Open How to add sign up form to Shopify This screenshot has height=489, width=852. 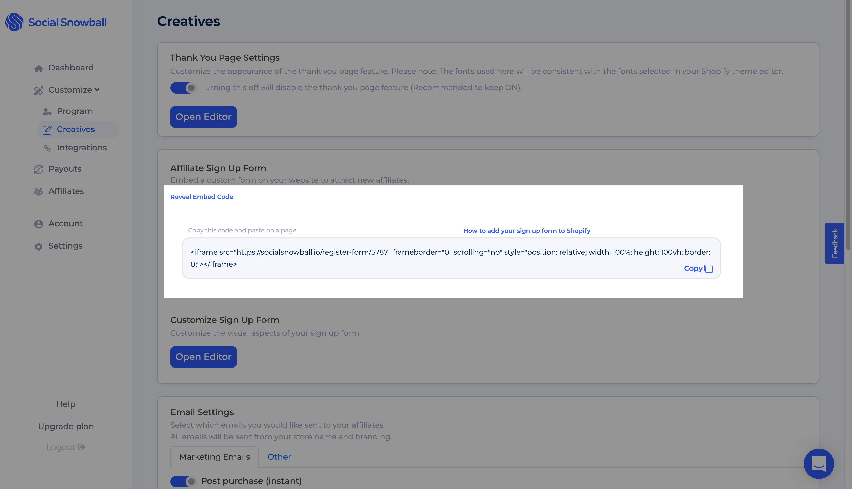527,231
